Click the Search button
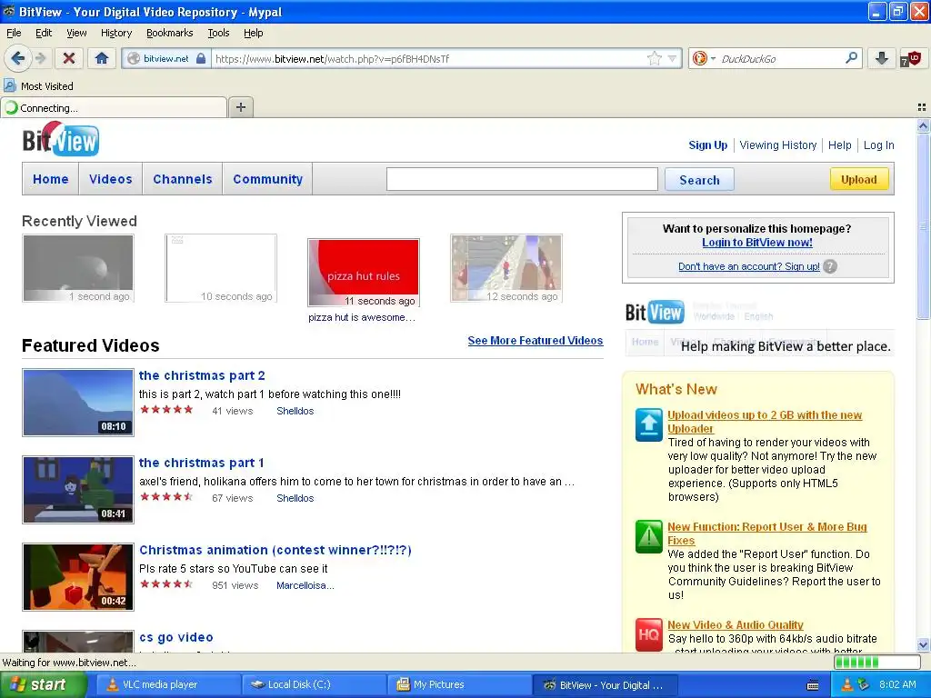 [x=699, y=180]
